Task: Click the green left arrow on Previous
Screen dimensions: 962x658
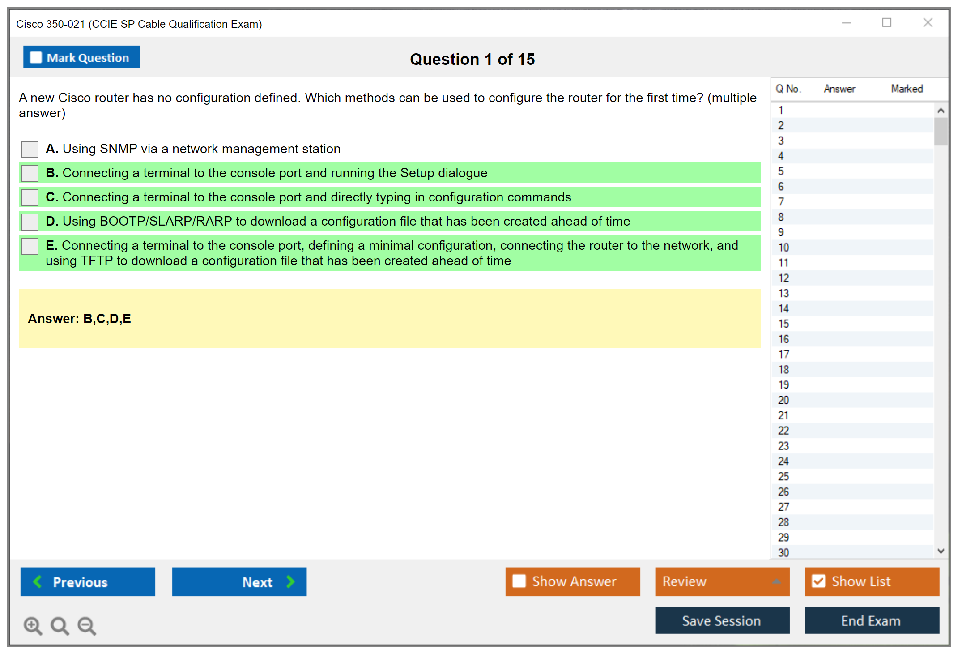Action: [x=38, y=581]
